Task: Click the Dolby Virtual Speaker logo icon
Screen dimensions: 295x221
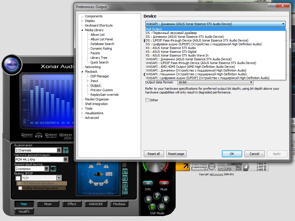Action: click(x=66, y=136)
